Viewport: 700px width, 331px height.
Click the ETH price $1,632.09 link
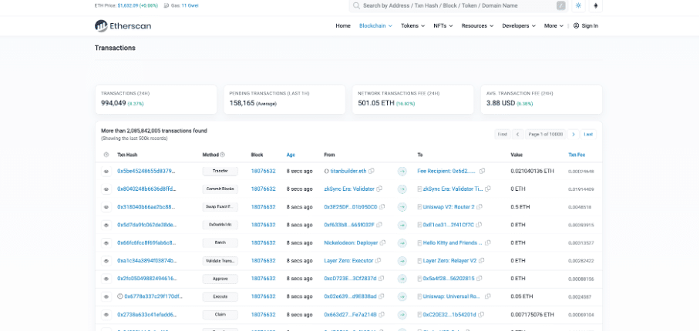(139, 6)
